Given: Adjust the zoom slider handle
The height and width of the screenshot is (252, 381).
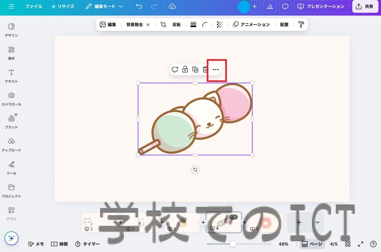Looking at the screenshot, I should (233, 244).
